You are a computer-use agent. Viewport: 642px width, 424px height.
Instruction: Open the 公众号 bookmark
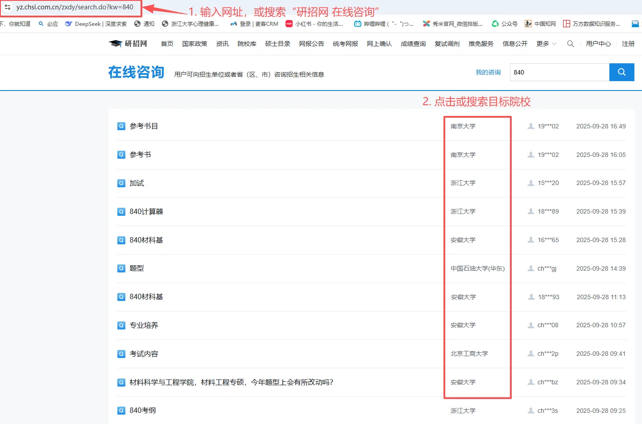pyautogui.click(x=505, y=24)
